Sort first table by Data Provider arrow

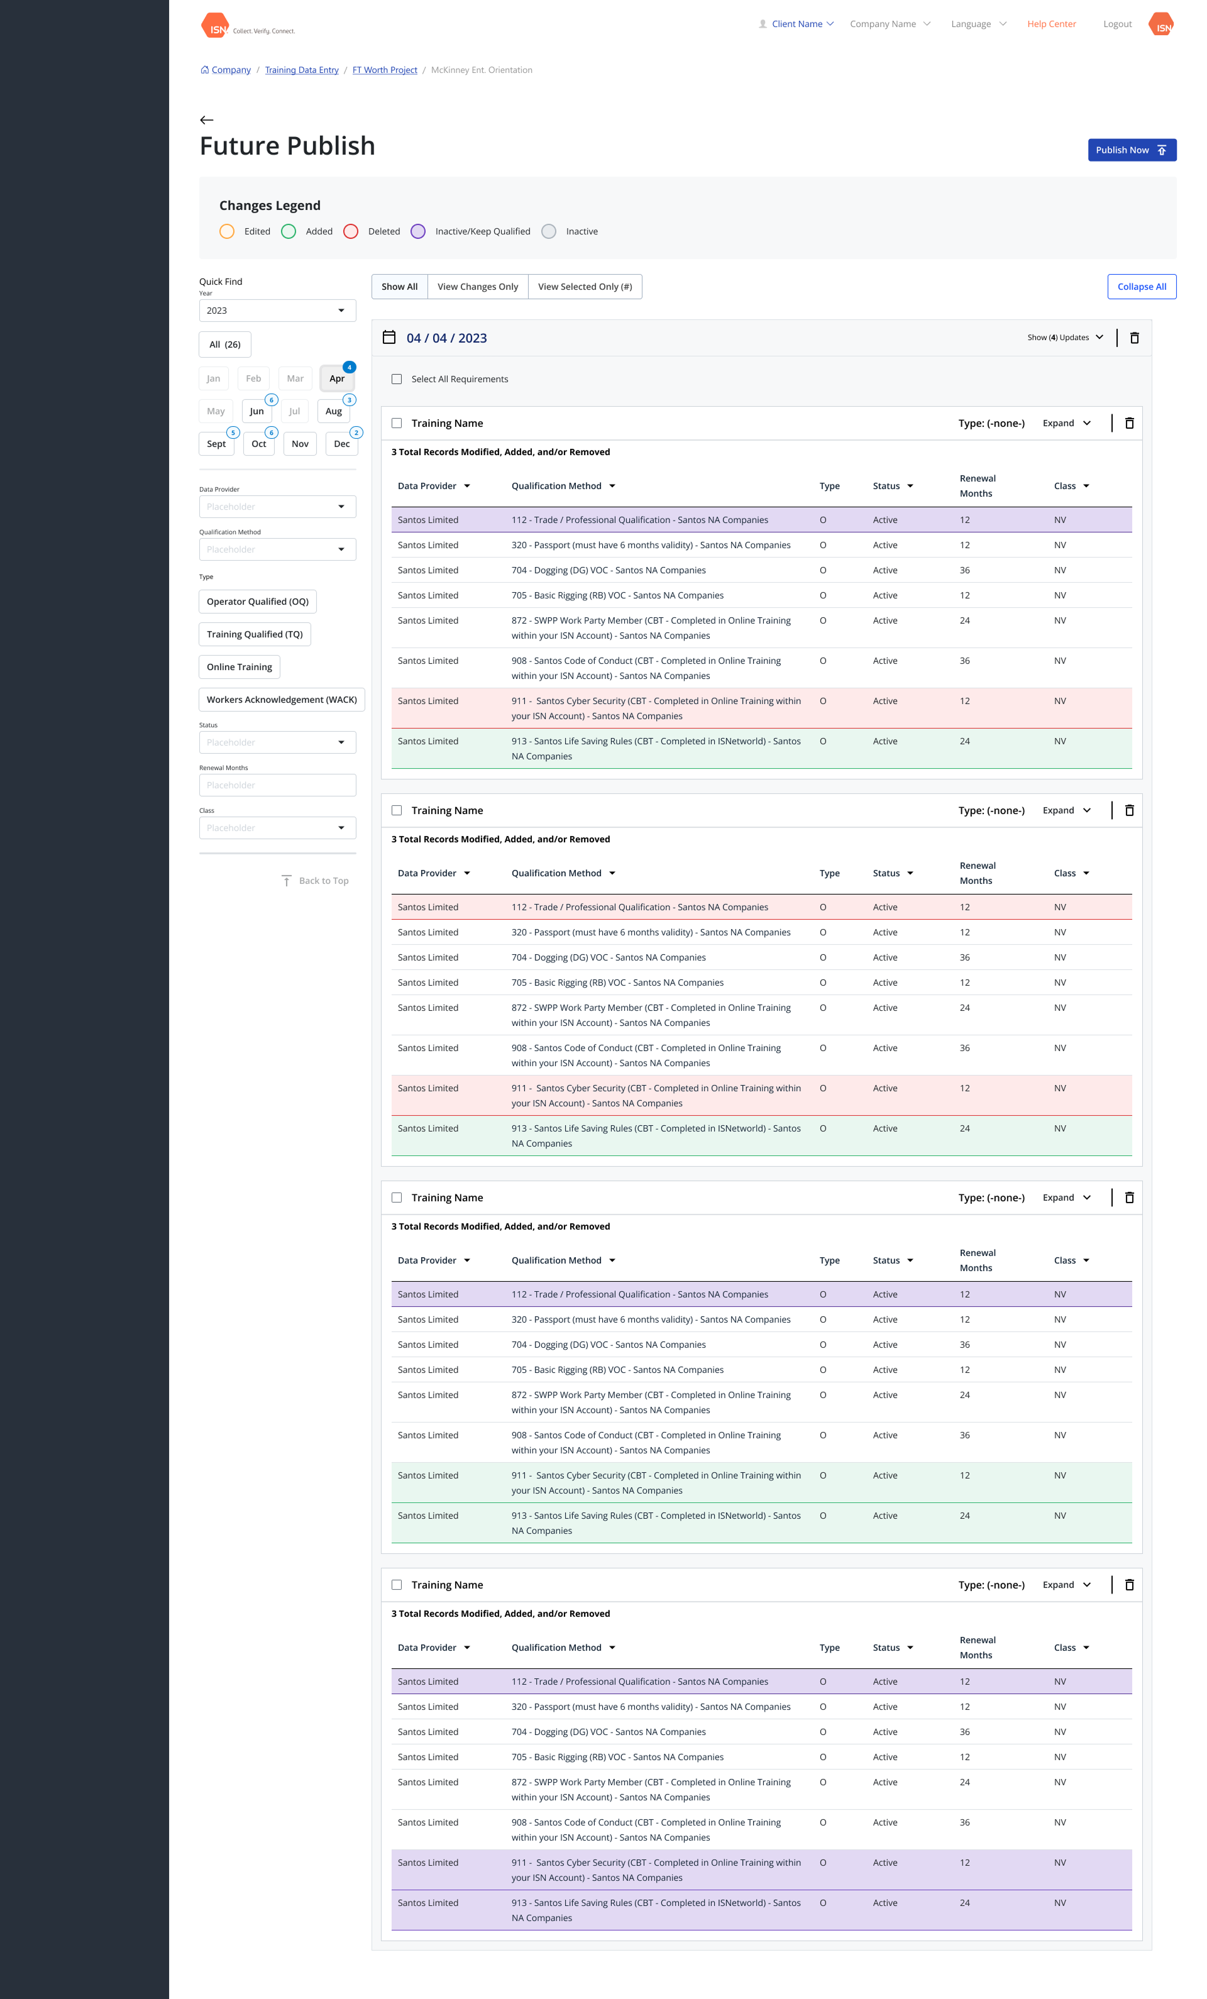pyautogui.click(x=467, y=486)
